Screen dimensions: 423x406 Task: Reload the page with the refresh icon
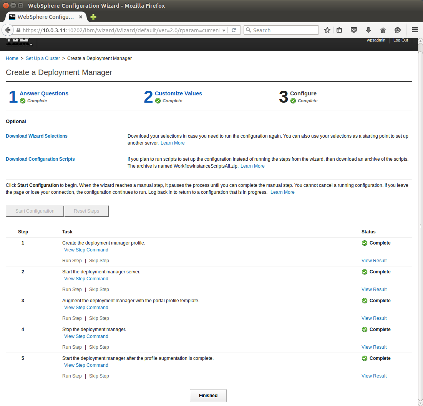coord(234,30)
